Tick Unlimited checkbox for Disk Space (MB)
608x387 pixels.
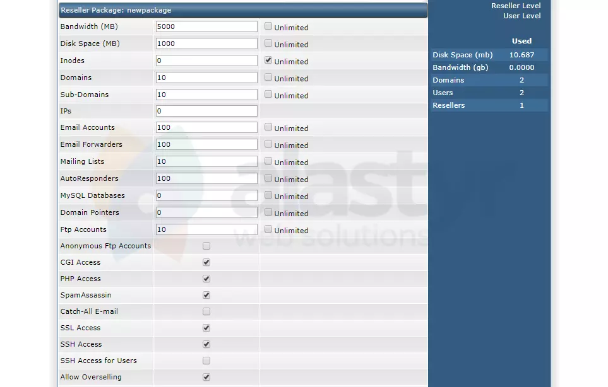coord(268,43)
